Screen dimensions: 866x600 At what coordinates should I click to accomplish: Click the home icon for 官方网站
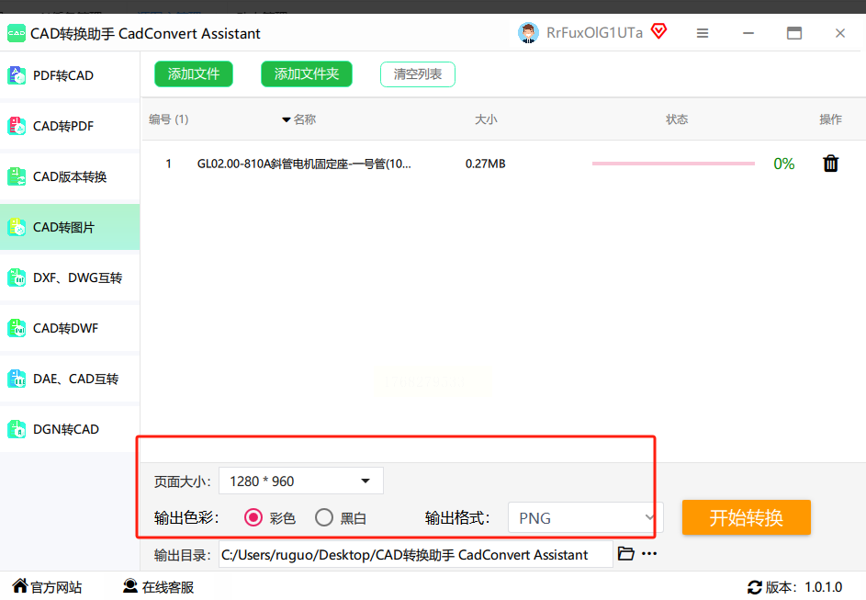(x=20, y=585)
